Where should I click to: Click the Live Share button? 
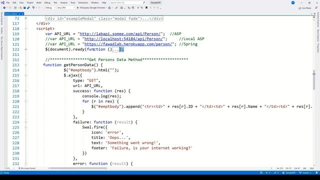click(x=305, y=8)
